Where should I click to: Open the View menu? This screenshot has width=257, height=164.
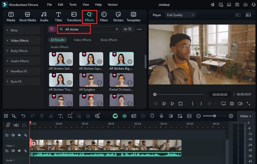tap(86, 4)
